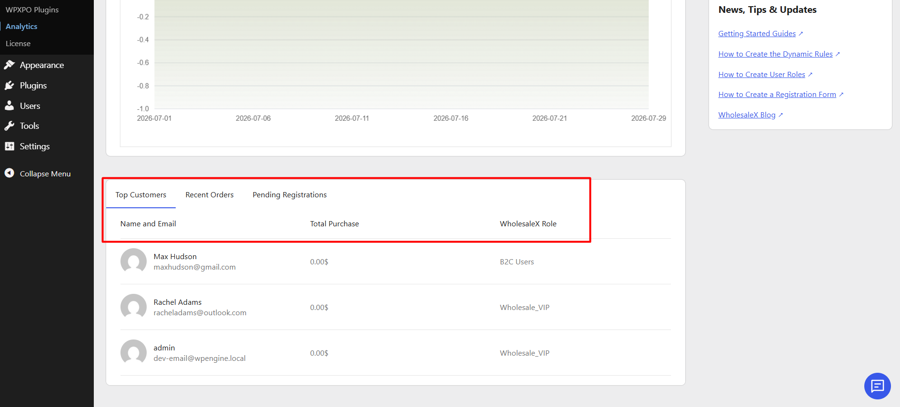Switch to the Pending Registrations tab

290,194
